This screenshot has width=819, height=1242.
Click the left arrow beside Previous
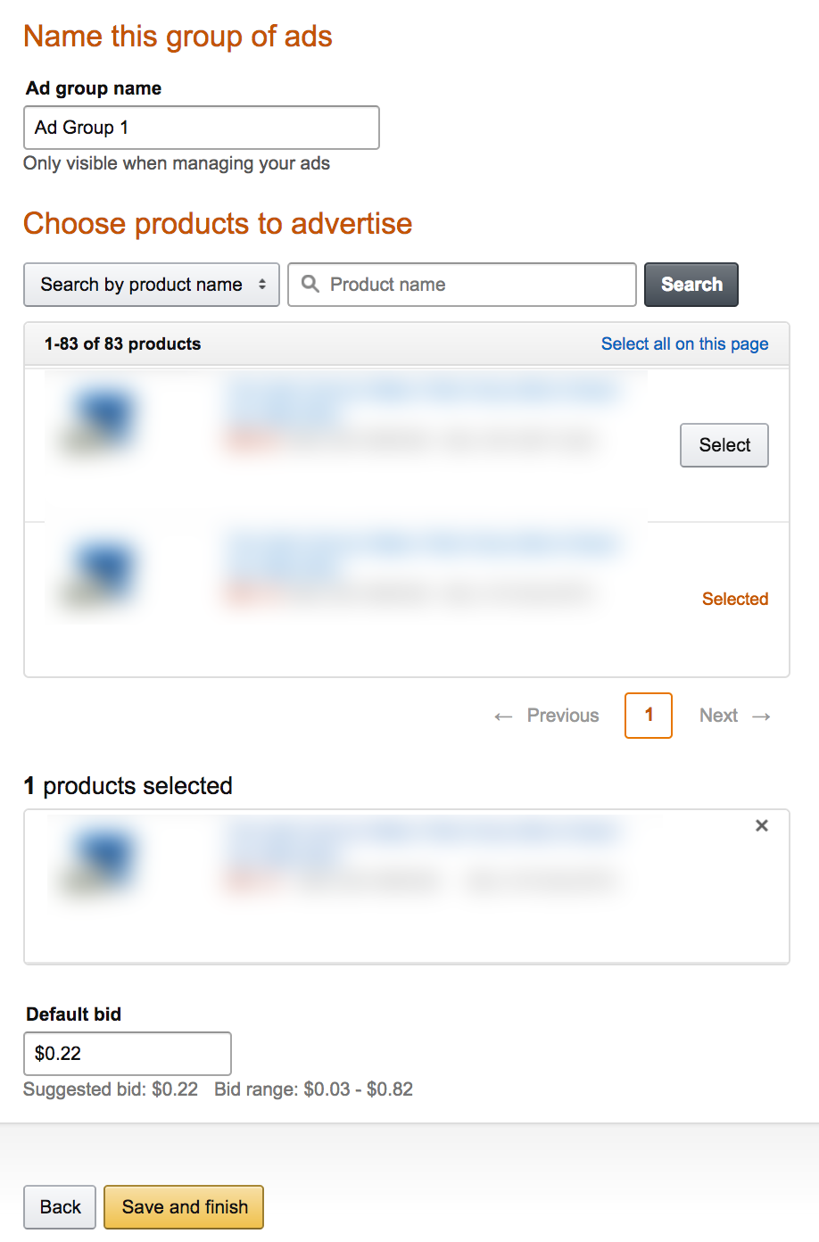coord(503,716)
